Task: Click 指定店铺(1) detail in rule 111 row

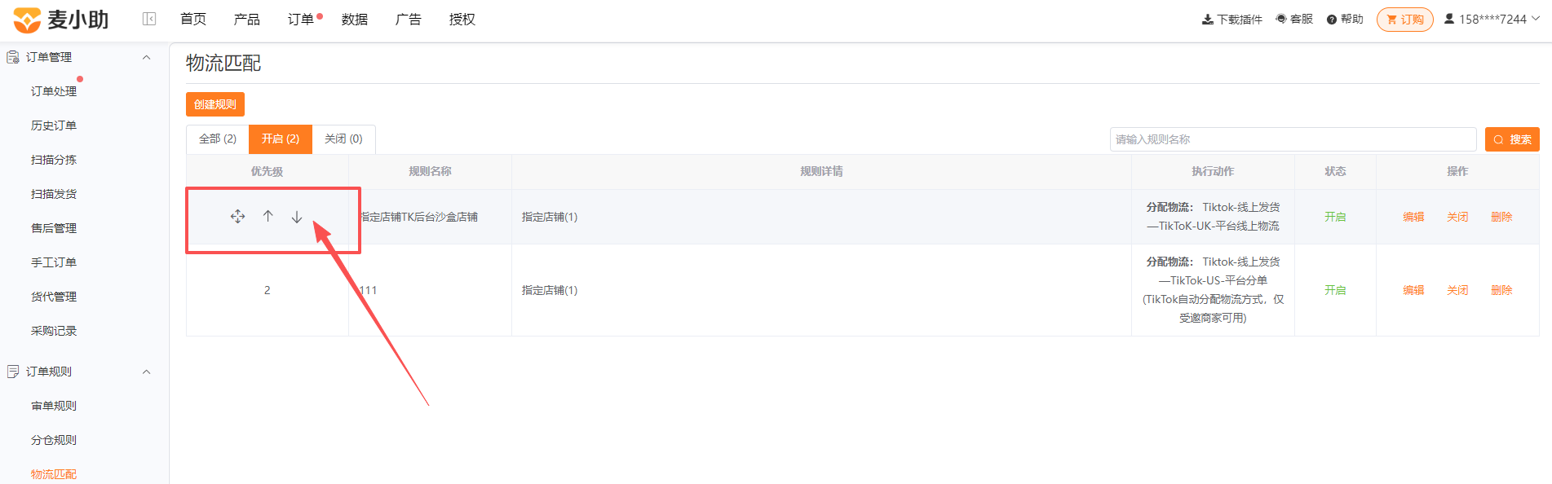Action: [x=550, y=290]
